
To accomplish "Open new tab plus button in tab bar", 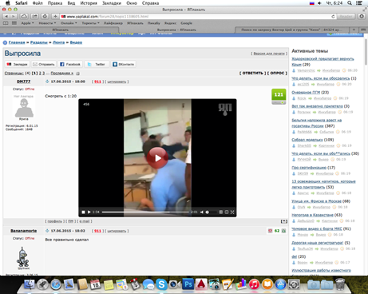I will 354,30.
